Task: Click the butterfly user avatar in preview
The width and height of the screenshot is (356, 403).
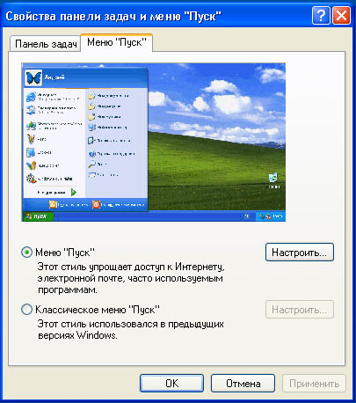Action: pos(33,78)
